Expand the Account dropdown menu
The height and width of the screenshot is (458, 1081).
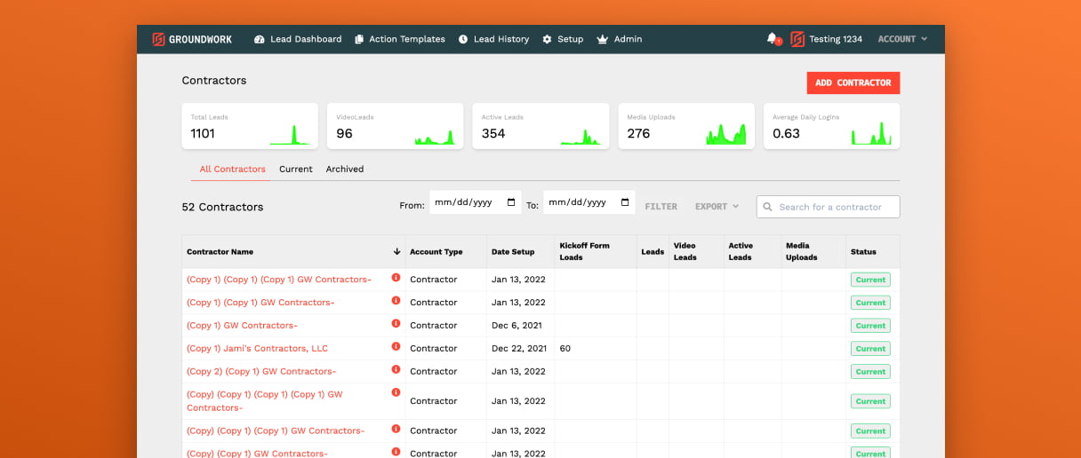902,39
